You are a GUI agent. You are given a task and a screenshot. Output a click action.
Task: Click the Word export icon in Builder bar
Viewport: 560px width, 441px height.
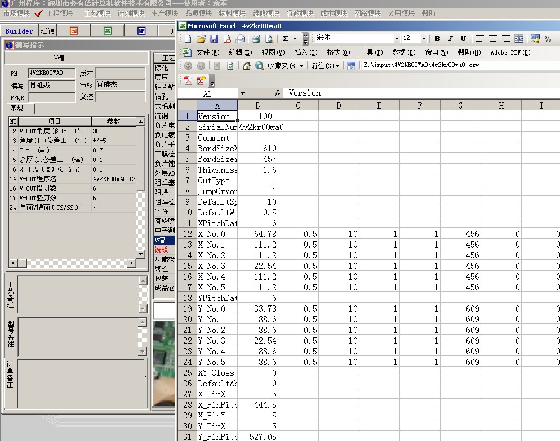[141, 31]
